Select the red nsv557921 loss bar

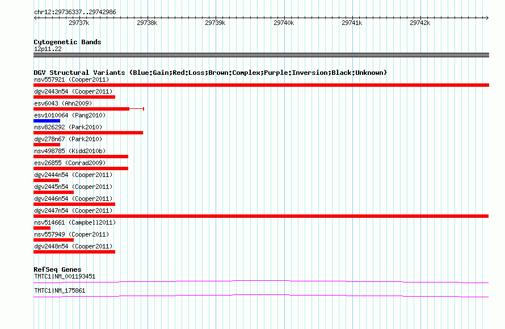pos(261,85)
